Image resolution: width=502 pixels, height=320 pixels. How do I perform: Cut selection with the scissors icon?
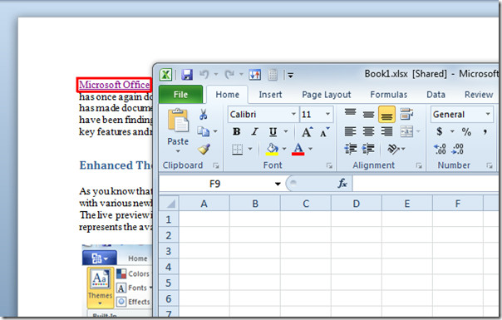[x=204, y=115]
